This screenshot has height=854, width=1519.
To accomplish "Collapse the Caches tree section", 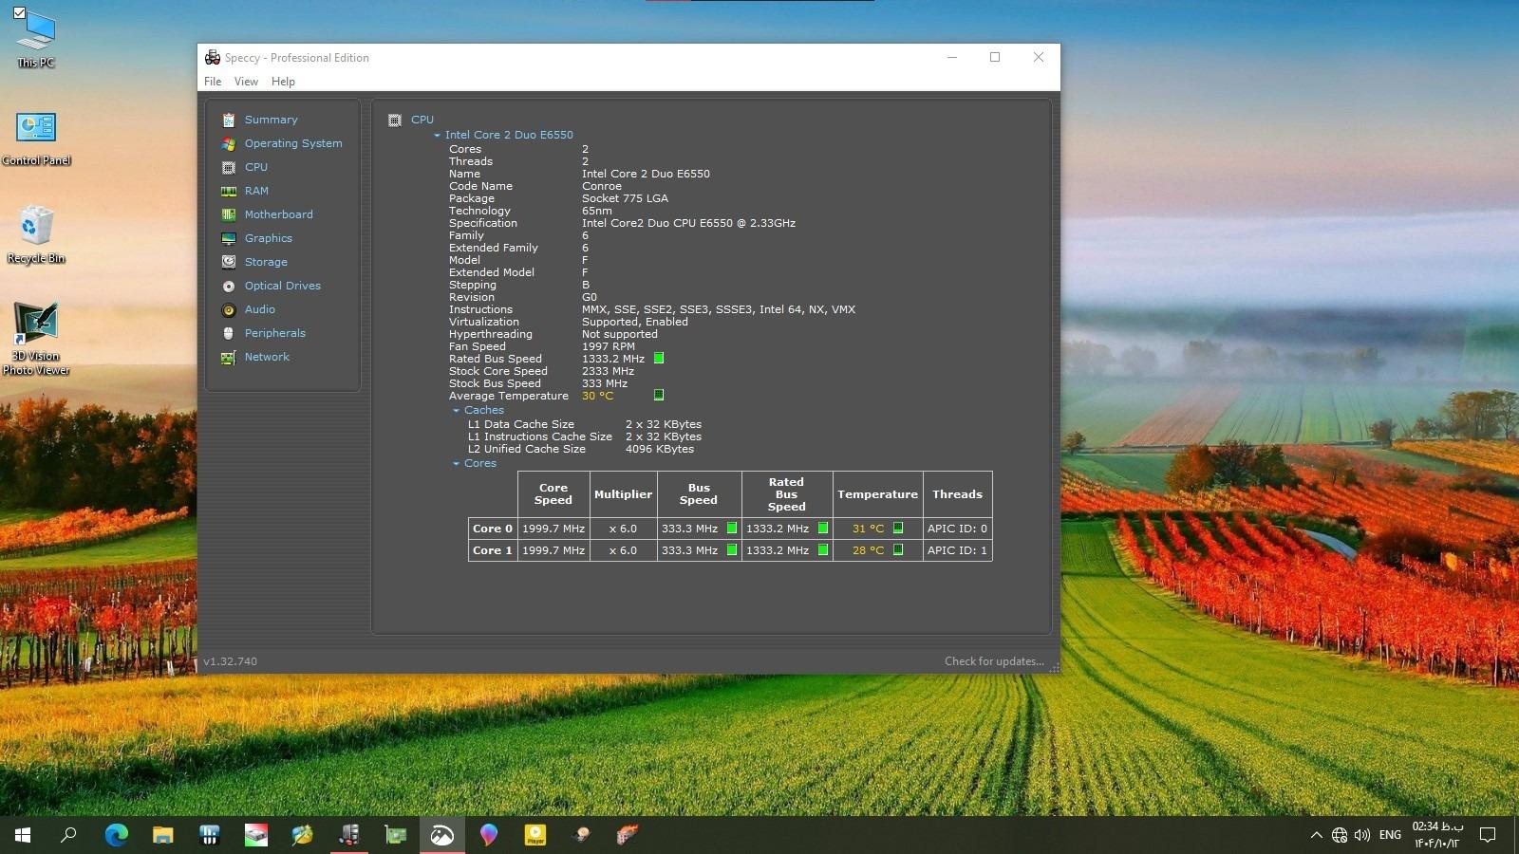I will tap(457, 411).
